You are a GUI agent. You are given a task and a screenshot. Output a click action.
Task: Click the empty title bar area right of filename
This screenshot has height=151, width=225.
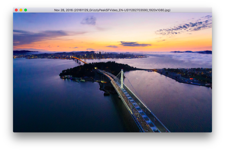(191, 10)
